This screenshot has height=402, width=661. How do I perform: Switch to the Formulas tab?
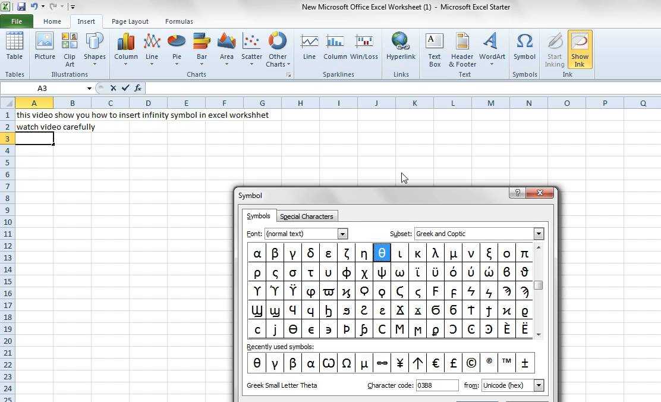point(179,21)
